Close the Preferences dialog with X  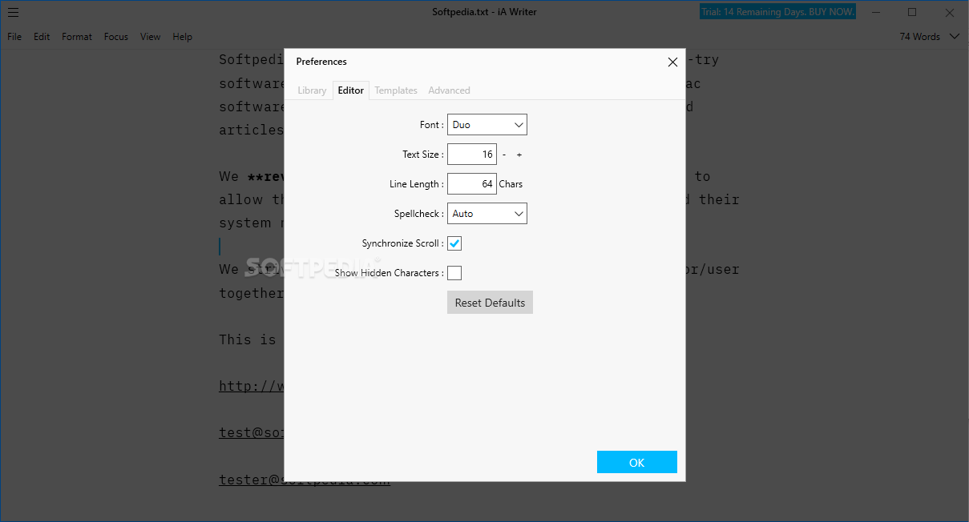click(672, 62)
